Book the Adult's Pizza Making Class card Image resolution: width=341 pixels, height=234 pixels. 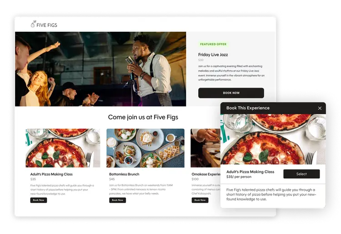click(39, 200)
